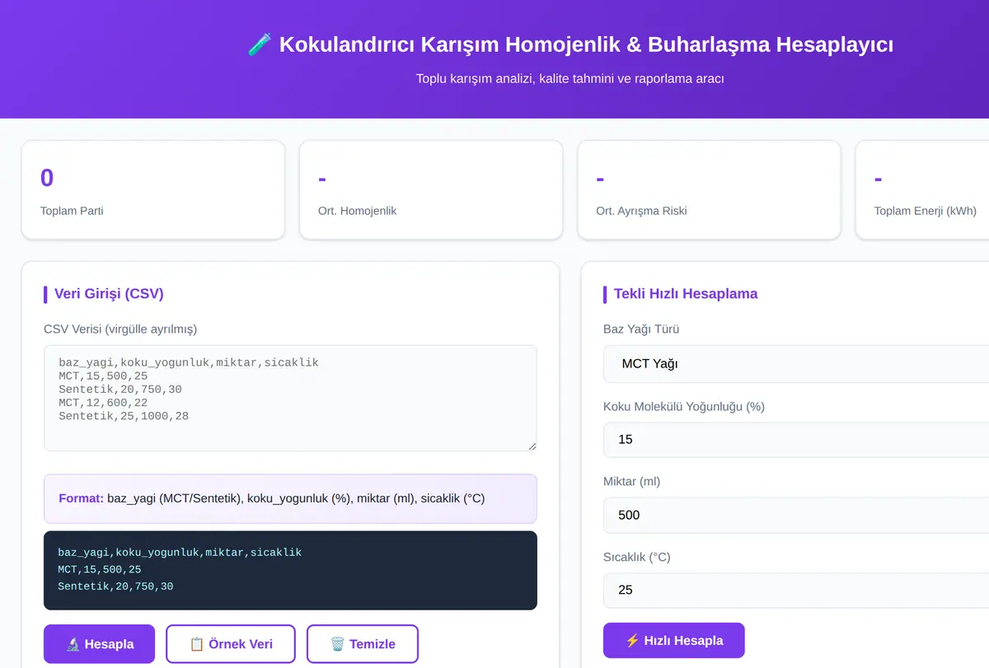Run Hızlı Hesapla quick calculation
This screenshot has width=989, height=668.
674,641
